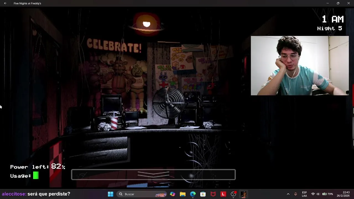Click the Five Nights at Freddy's window title
The image size is (354, 199).
tap(27, 3)
